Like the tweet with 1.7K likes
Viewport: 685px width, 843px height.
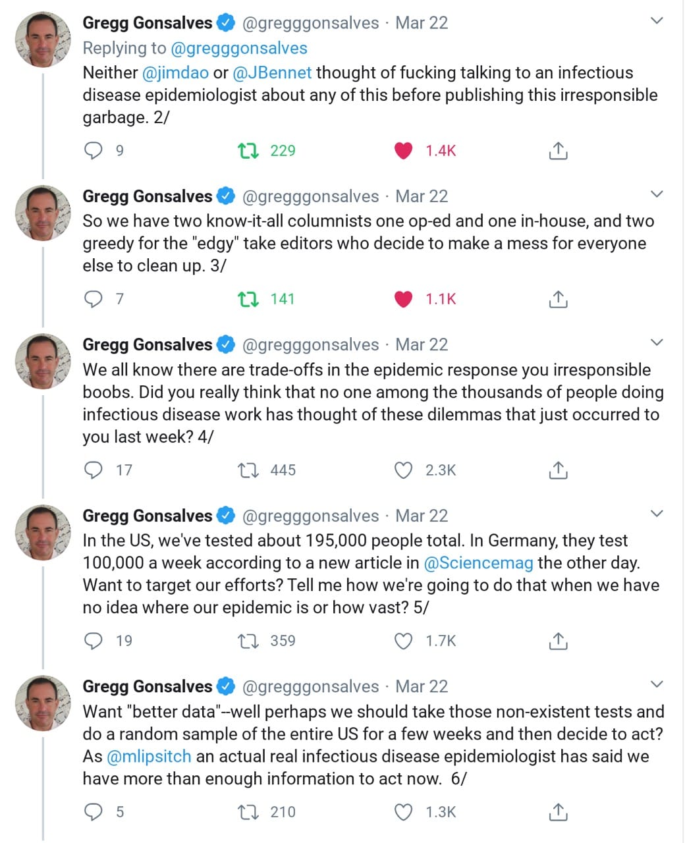(x=403, y=641)
